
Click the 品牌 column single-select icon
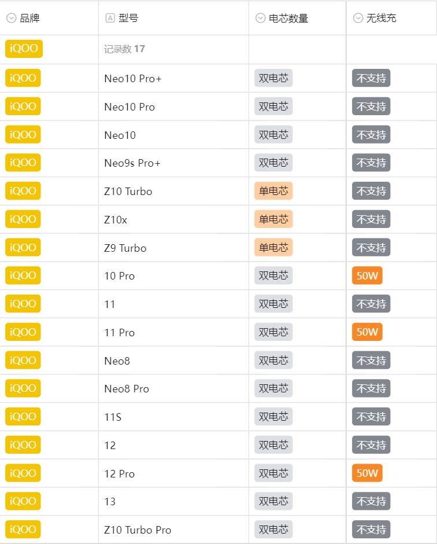[x=11, y=18]
